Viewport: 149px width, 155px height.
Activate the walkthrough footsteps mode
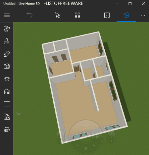pos(77,15)
